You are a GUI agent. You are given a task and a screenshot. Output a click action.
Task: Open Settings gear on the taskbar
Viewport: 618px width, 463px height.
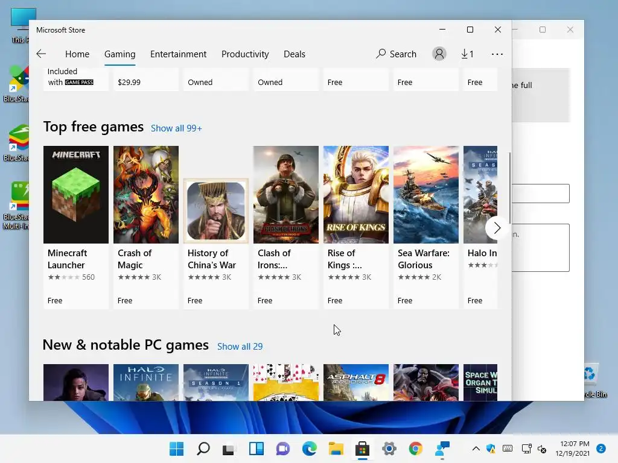389,449
